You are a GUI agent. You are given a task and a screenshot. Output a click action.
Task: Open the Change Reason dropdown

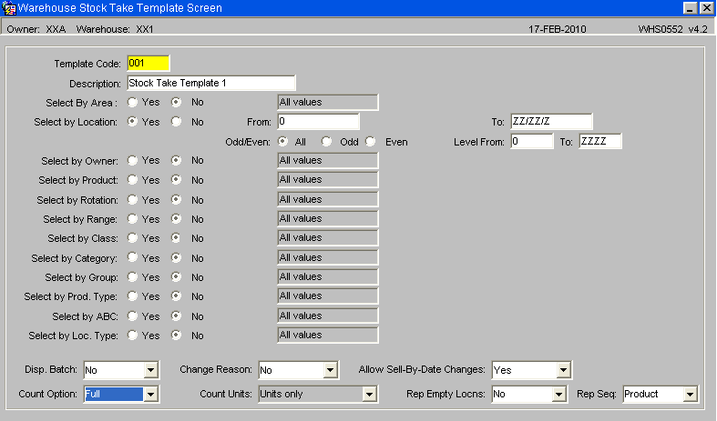pyautogui.click(x=330, y=370)
